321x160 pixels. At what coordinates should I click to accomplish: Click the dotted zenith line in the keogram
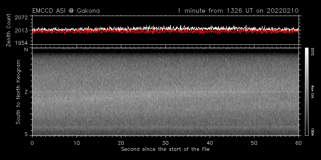(165, 92)
